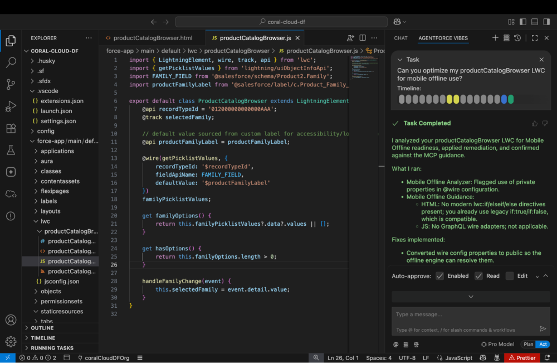557x363 pixels.
Task: Open the Source Control view
Action: pyautogui.click(x=11, y=83)
